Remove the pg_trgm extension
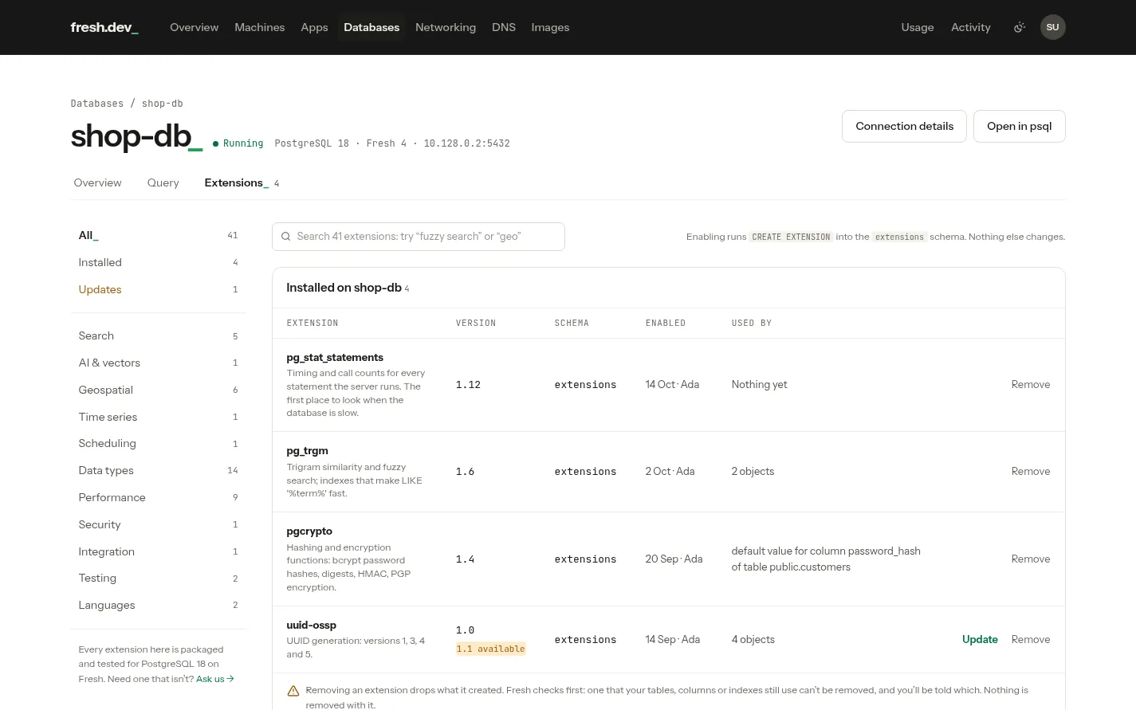 [x=1030, y=471]
